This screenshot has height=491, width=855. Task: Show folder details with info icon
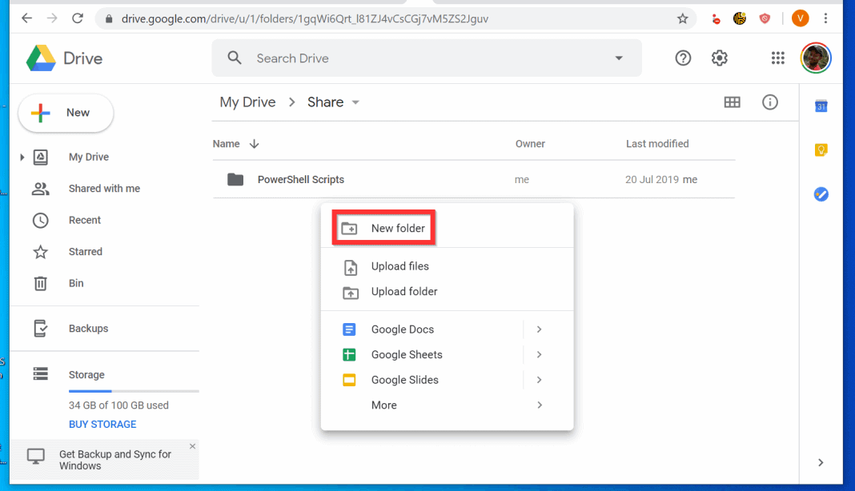point(770,102)
